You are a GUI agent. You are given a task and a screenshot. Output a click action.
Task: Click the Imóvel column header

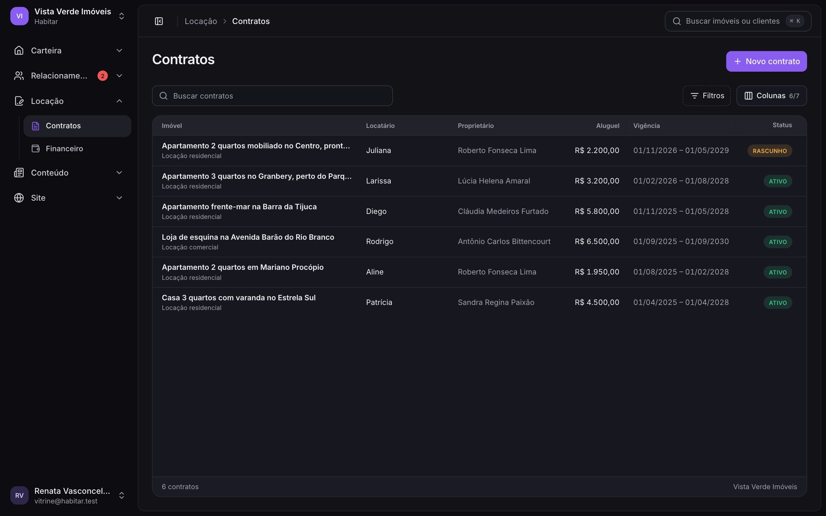click(172, 126)
